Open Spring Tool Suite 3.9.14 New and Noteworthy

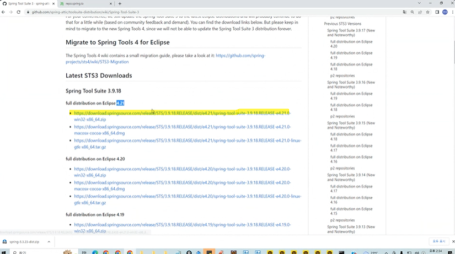point(351,177)
